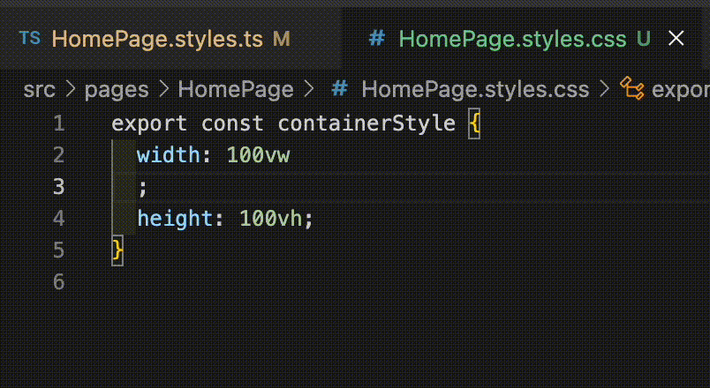This screenshot has height=388, width=710.
Task: Place cursor on containerStyle identifier
Action: (366, 123)
